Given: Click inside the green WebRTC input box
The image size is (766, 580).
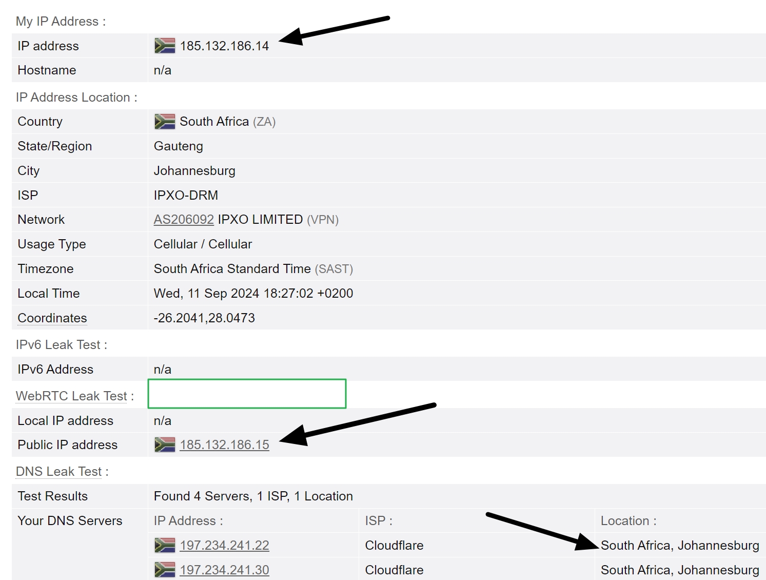Looking at the screenshot, I should (x=246, y=393).
